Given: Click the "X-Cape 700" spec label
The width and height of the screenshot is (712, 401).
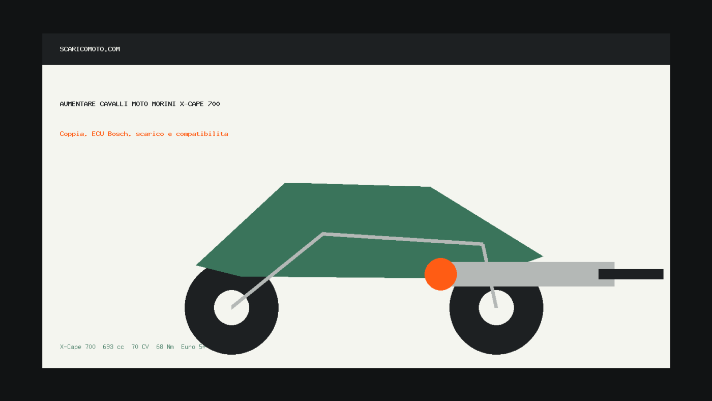Looking at the screenshot, I should 78,347.
